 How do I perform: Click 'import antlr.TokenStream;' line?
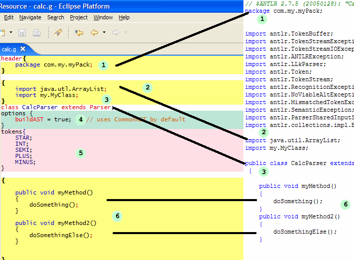(x=289, y=80)
